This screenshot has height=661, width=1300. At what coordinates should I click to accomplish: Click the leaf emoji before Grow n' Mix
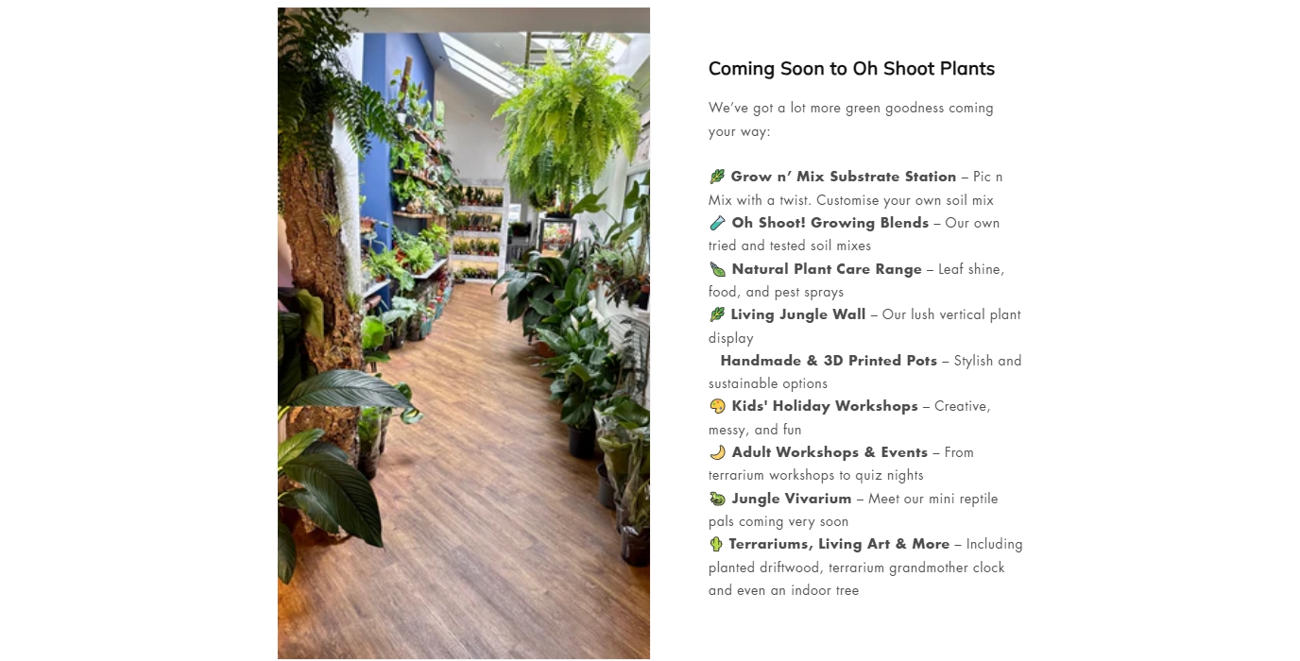(x=717, y=177)
